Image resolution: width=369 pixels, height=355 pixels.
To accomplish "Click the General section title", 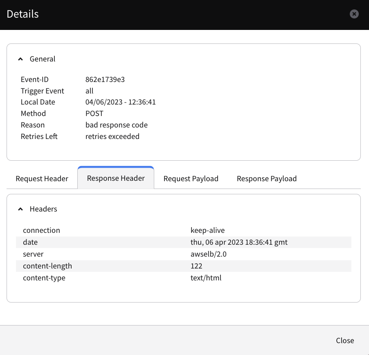I will click(43, 59).
